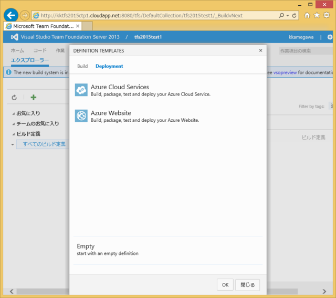The image size is (336, 298).
Task: Click the browser forward arrow button
Action: (x=25, y=15)
